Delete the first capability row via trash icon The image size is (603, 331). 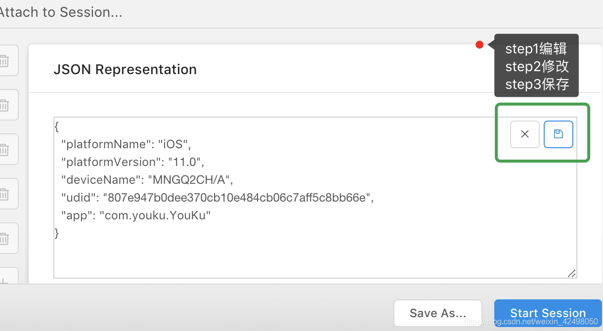4,61
